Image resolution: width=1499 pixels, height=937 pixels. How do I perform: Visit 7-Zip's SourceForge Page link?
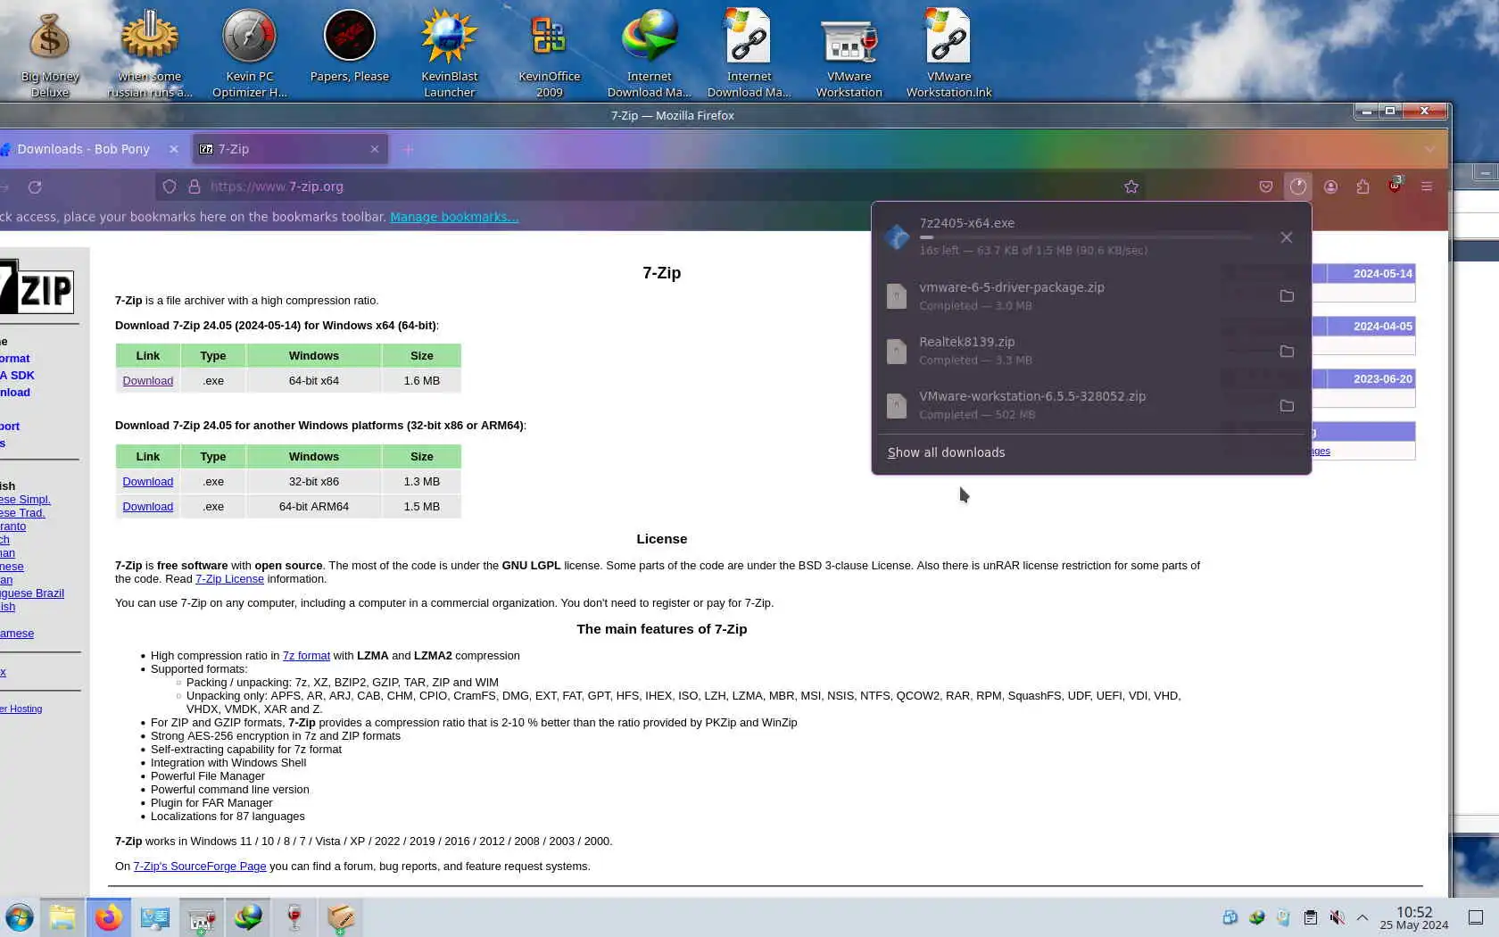(x=200, y=867)
